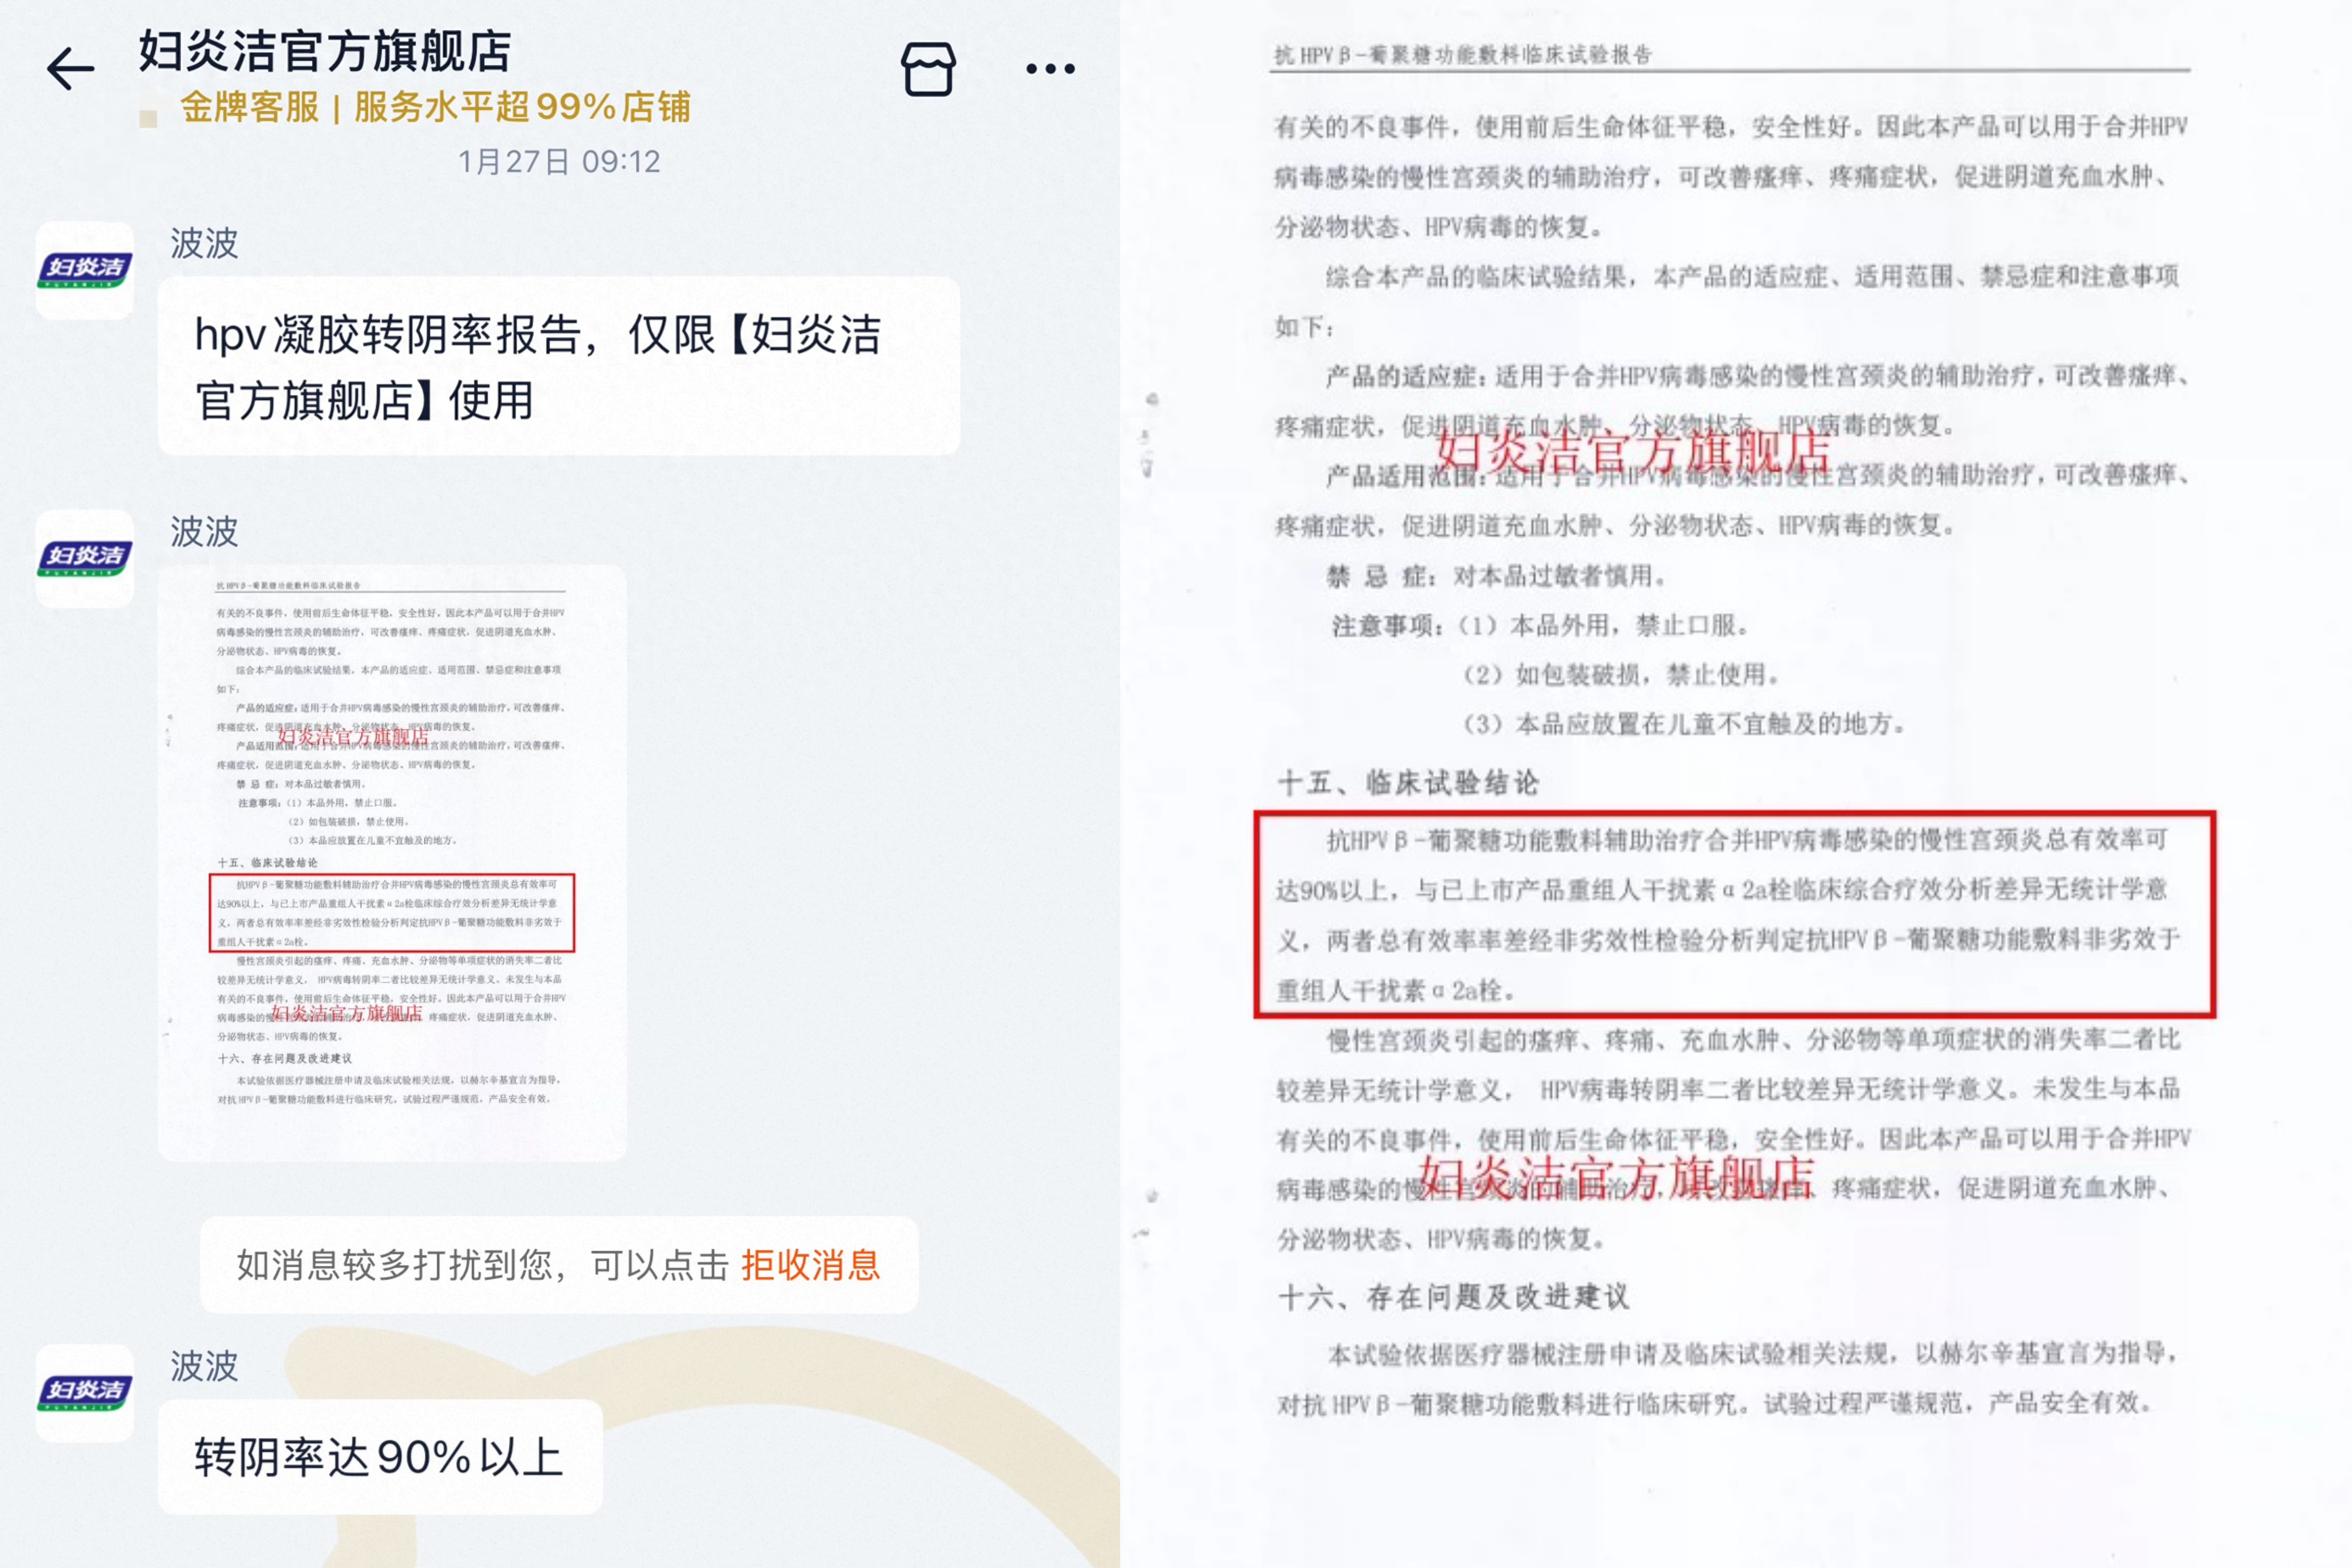Click the enlarged report header title line
Image resolution: width=2352 pixels, height=1568 pixels.
pos(1462,55)
